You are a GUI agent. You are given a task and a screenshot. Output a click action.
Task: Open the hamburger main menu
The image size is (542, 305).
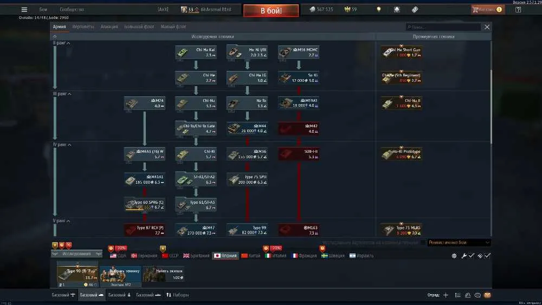click(x=24, y=10)
